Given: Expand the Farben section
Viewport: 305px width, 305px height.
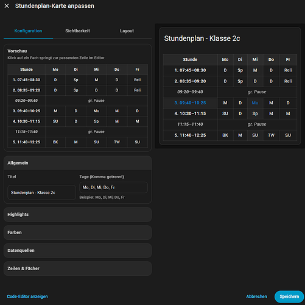Looking at the screenshot, I should [77, 232].
